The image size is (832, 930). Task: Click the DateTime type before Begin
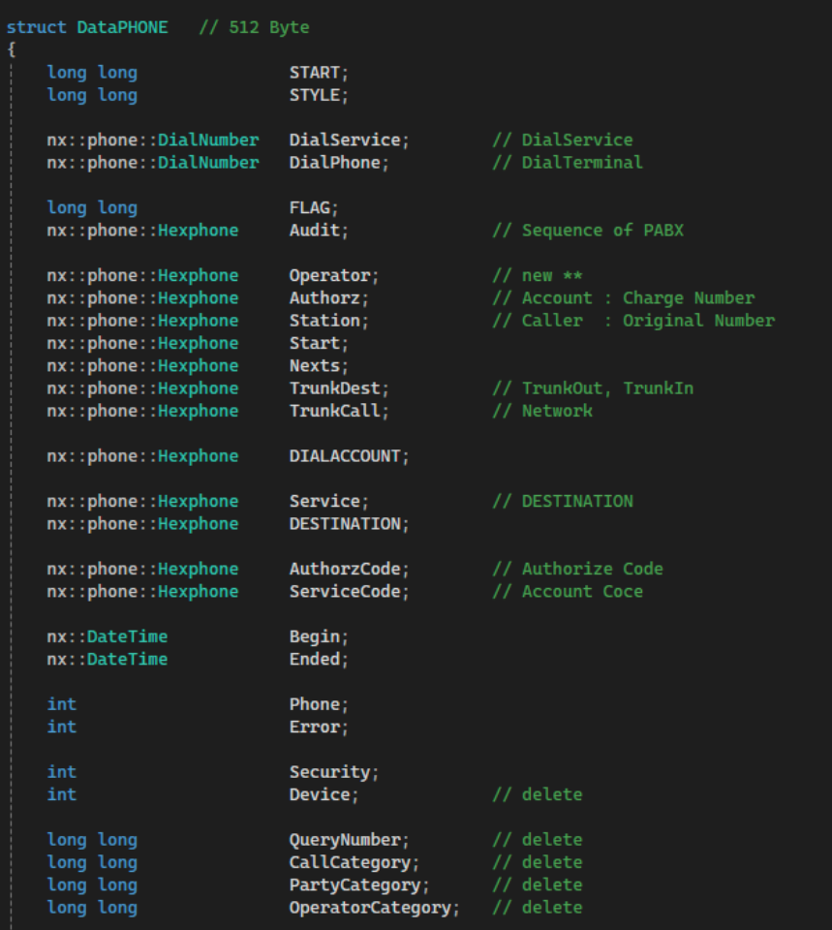(x=127, y=636)
